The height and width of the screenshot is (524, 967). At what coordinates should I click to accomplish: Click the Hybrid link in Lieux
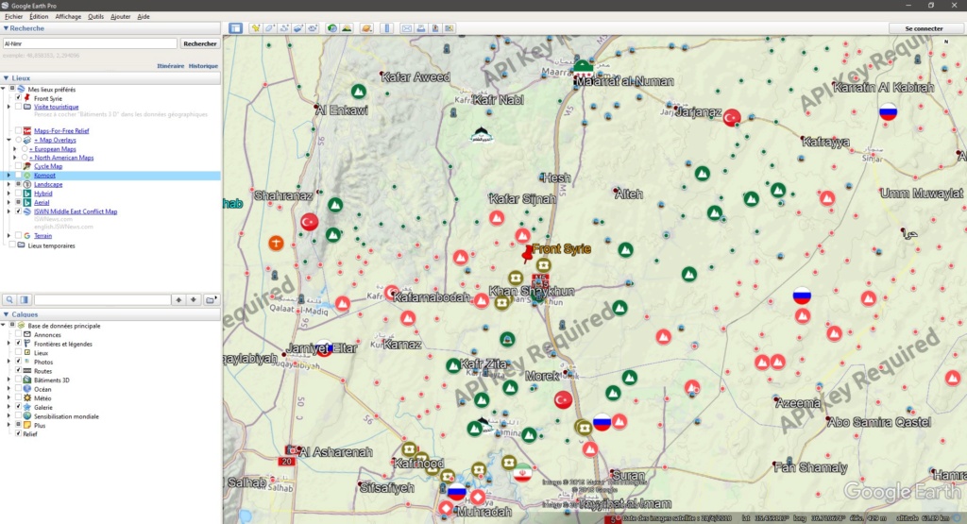tap(43, 193)
